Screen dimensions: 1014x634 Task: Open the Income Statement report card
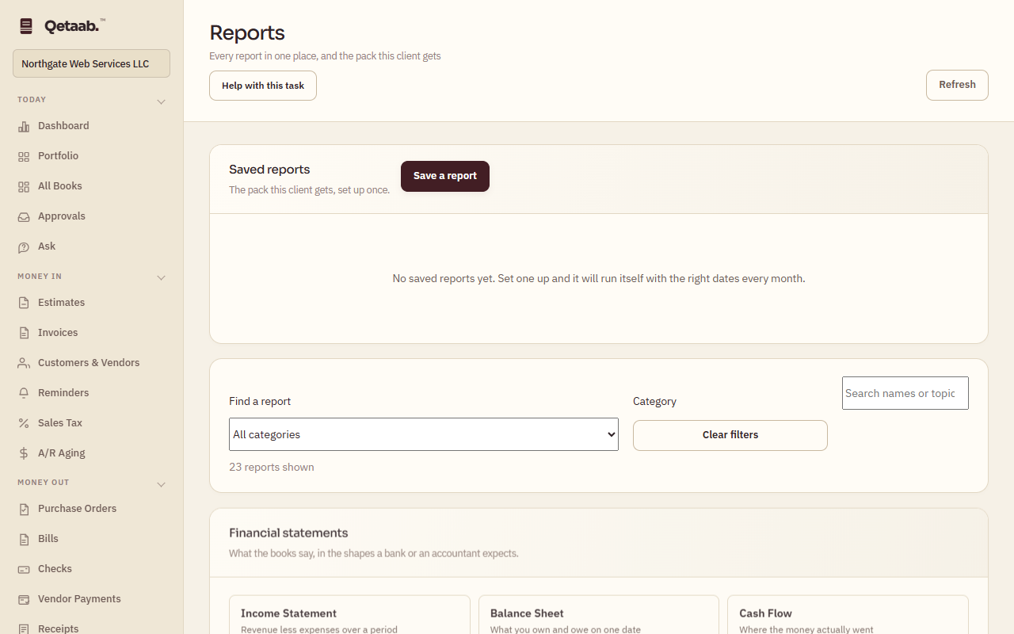349,615
